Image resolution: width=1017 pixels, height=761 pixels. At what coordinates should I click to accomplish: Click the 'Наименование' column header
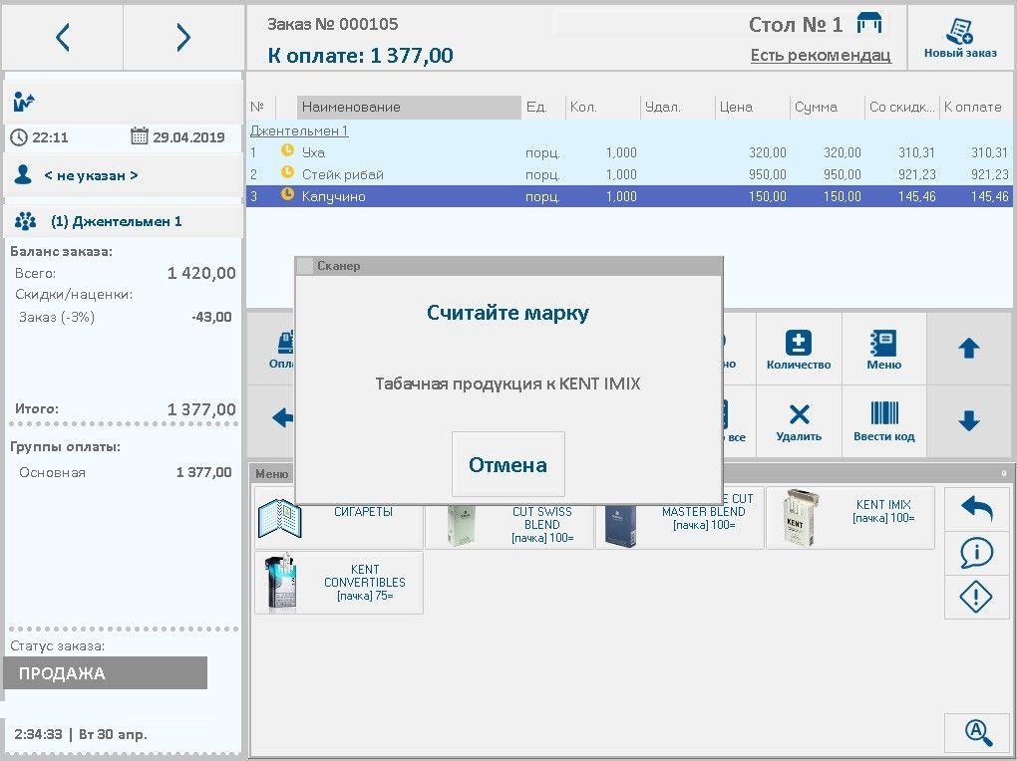[409, 107]
